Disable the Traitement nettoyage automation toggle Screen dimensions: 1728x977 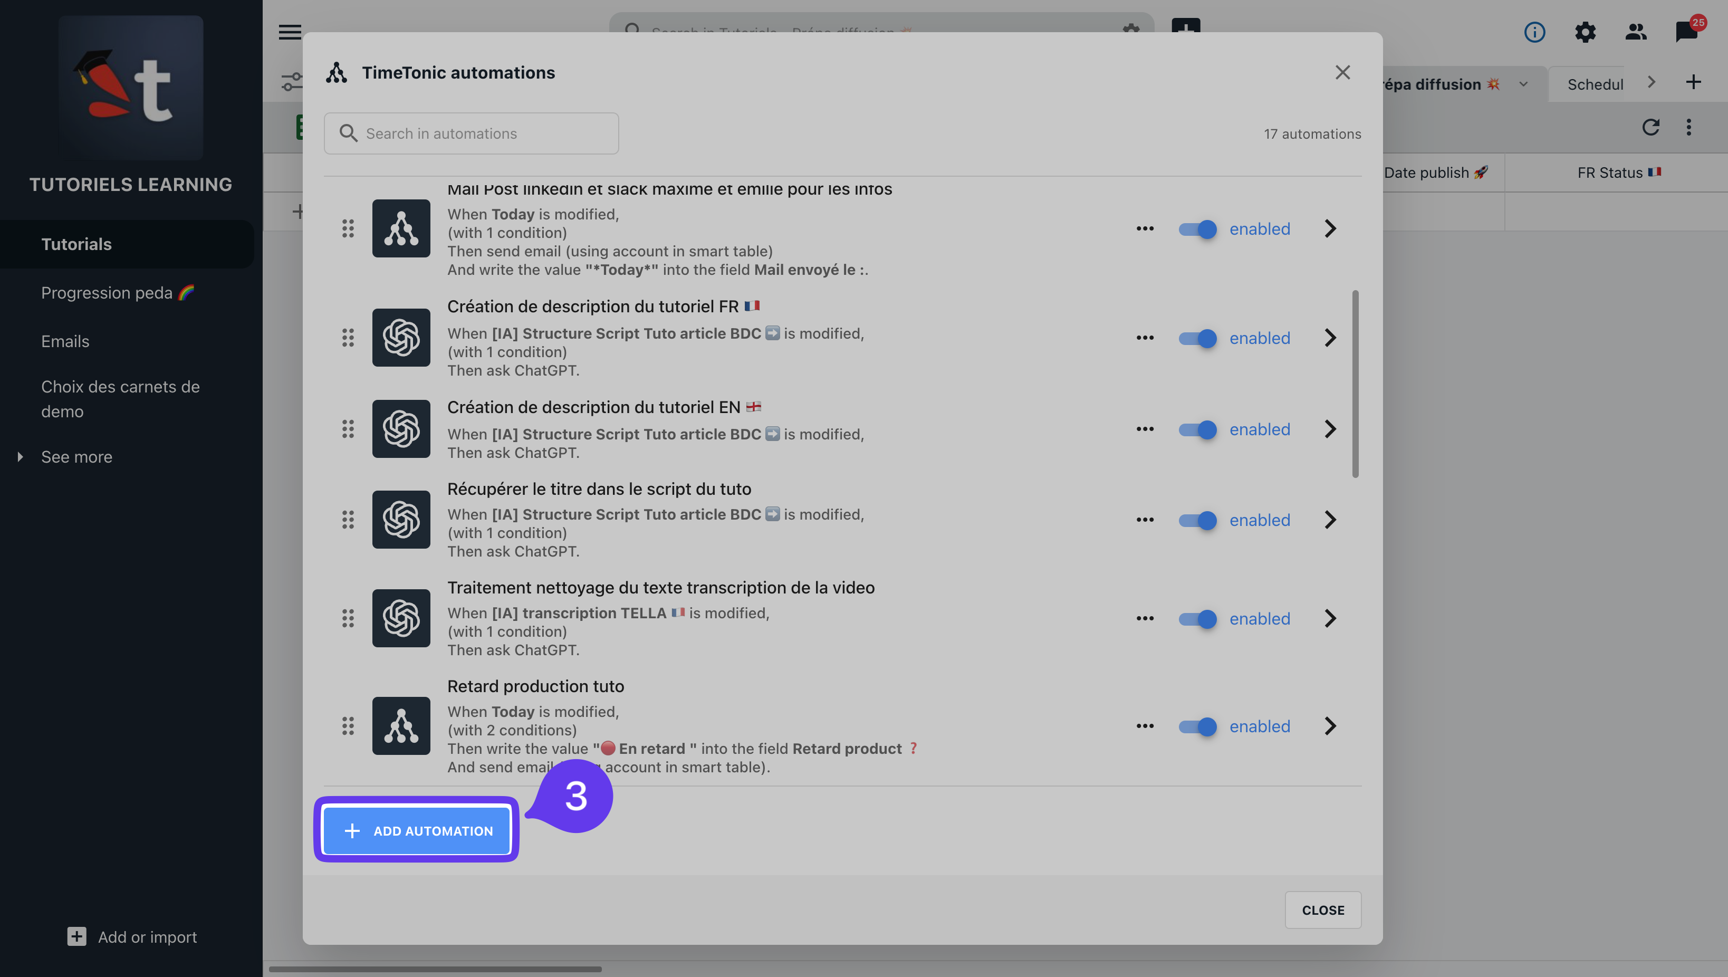[1198, 619]
